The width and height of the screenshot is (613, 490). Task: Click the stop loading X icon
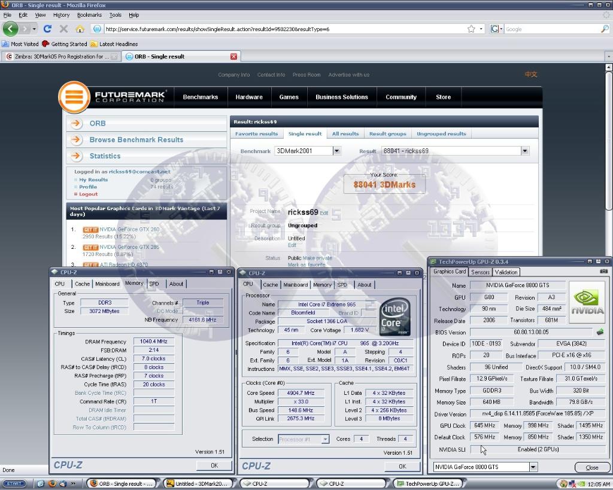pyautogui.click(x=63, y=29)
